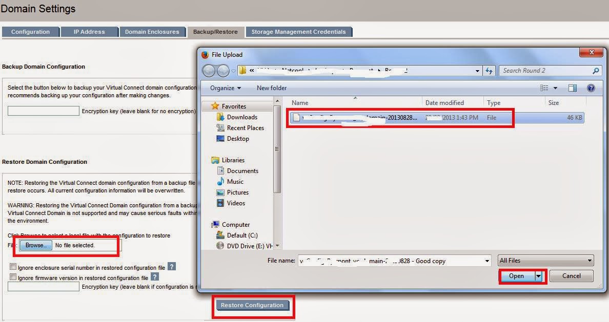Click help icon beside Ignore firmware version

click(x=155, y=277)
